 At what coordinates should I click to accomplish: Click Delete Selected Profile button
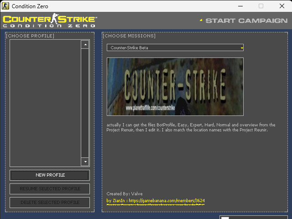pyautogui.click(x=50, y=203)
